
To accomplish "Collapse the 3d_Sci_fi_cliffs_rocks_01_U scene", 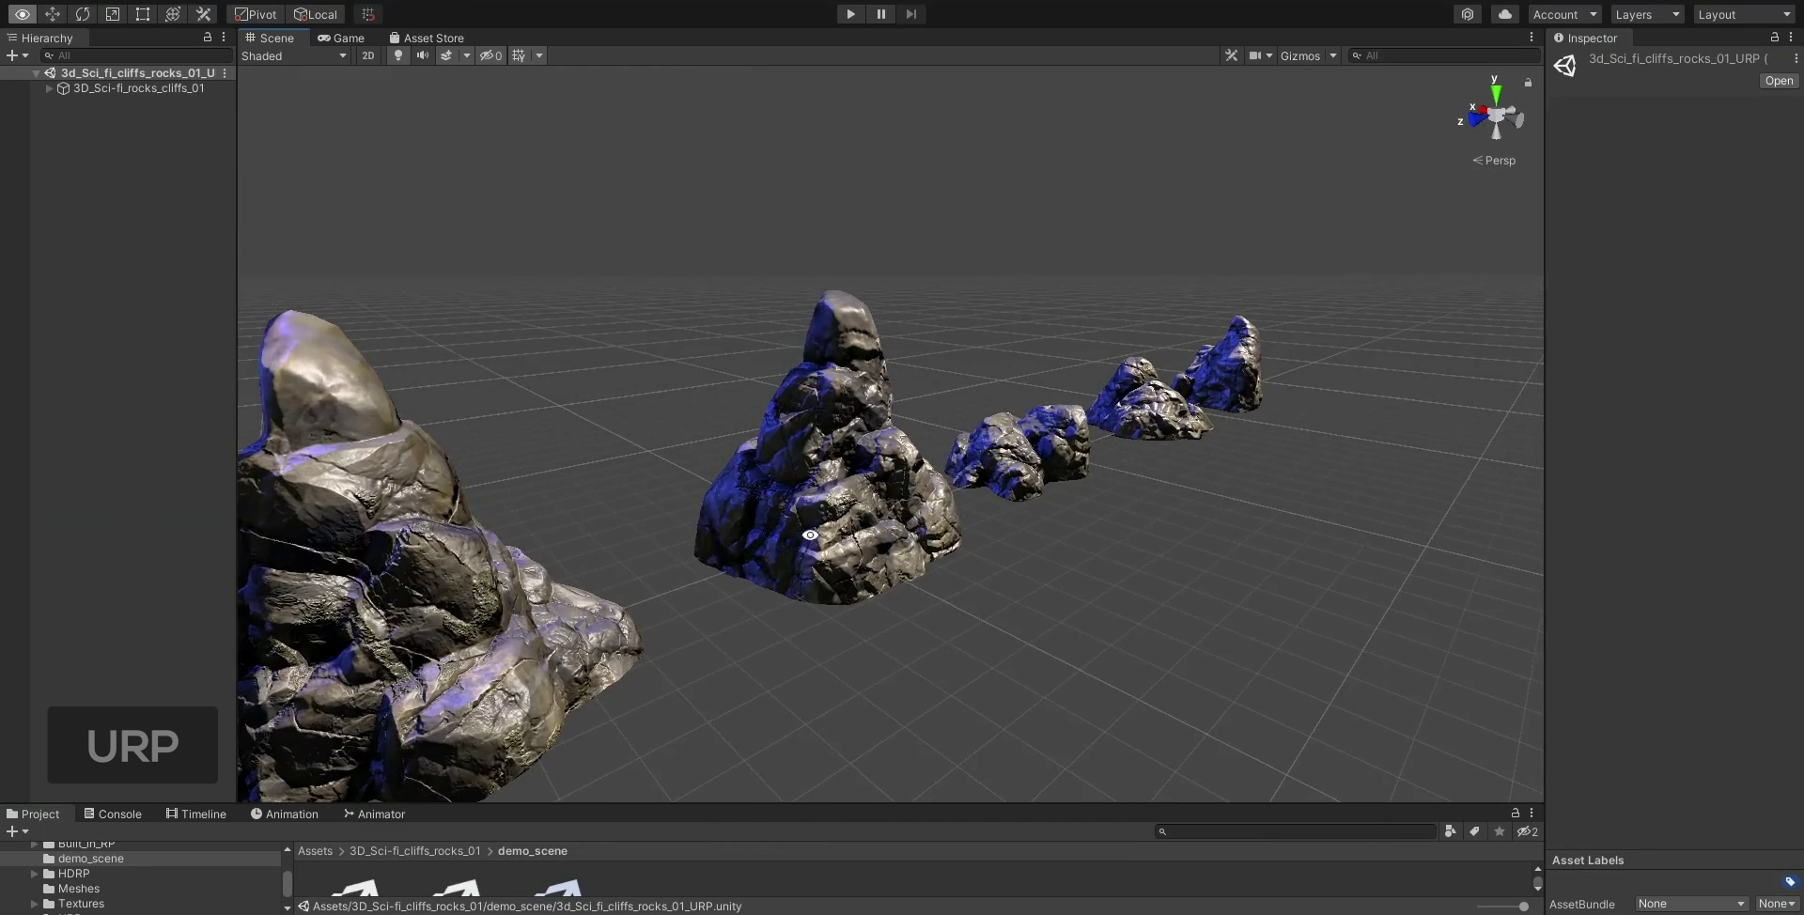I will [x=36, y=72].
